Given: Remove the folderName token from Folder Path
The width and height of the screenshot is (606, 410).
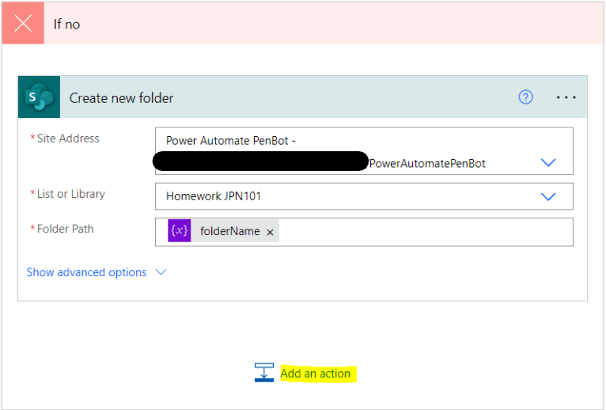Looking at the screenshot, I should pyautogui.click(x=270, y=232).
